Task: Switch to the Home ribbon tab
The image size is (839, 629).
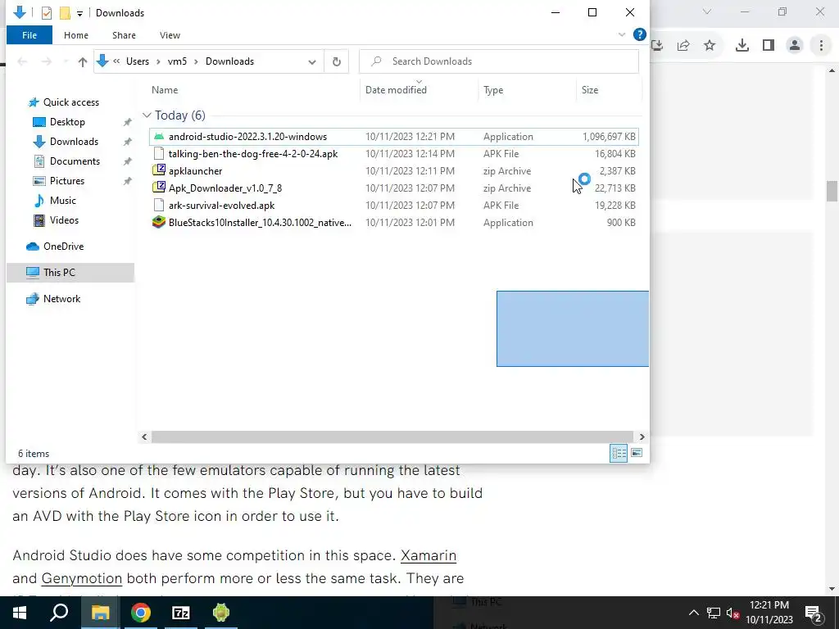Action: [x=76, y=35]
